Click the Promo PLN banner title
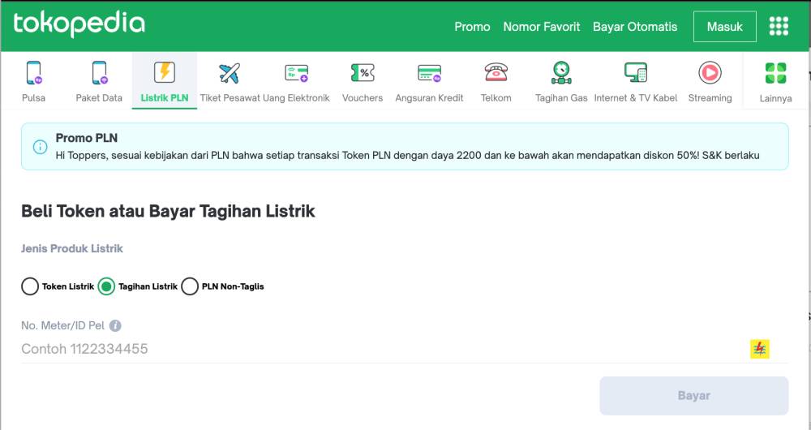The width and height of the screenshot is (811, 430). pyautogui.click(x=87, y=138)
